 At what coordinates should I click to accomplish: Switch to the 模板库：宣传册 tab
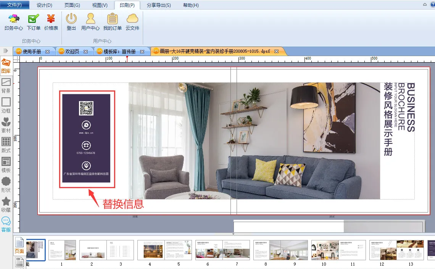click(x=119, y=52)
